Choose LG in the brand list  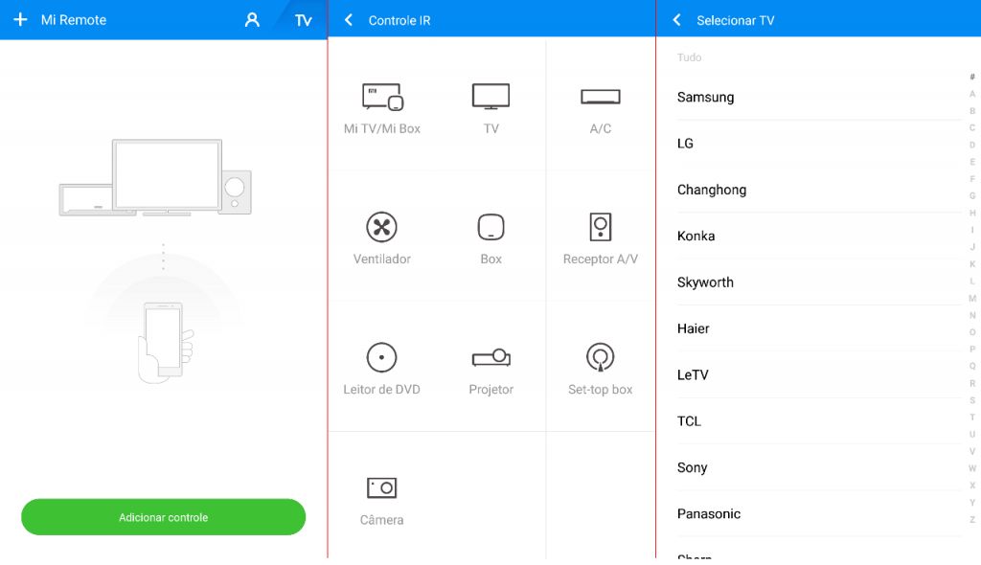pyautogui.click(x=819, y=144)
